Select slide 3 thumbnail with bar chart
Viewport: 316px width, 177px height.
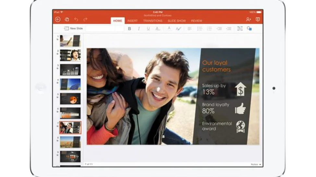[x=70, y=70]
